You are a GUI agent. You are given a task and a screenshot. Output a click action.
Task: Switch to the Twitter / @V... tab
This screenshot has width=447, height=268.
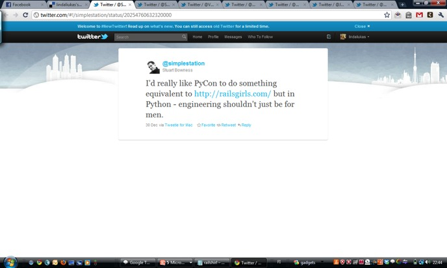[200, 5]
